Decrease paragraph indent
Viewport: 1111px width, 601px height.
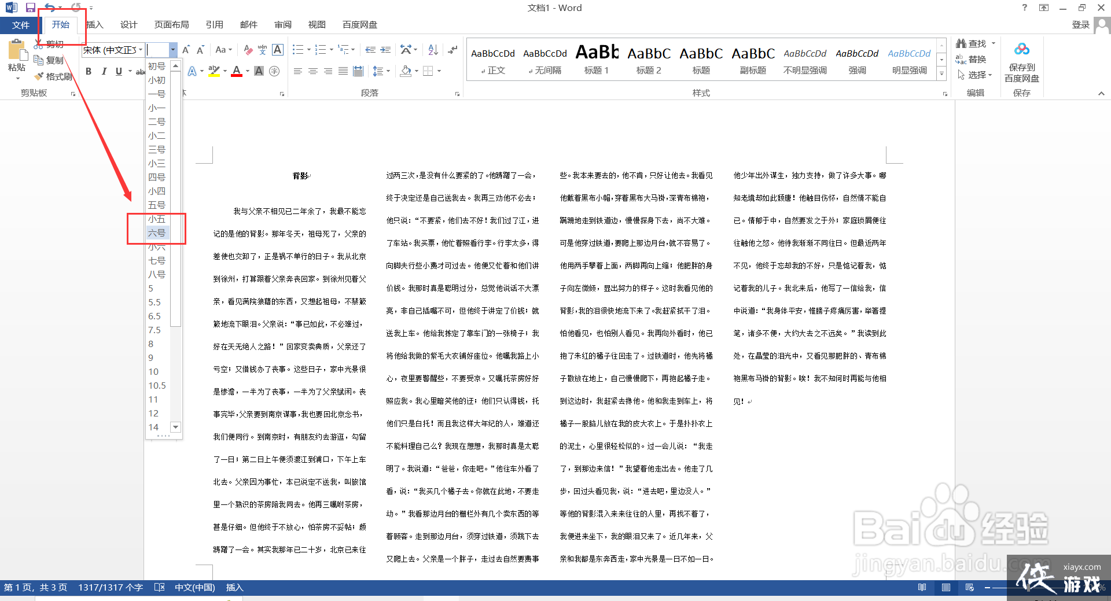pos(370,50)
